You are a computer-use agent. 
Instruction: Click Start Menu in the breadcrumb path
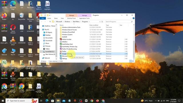[x=76, y=22]
